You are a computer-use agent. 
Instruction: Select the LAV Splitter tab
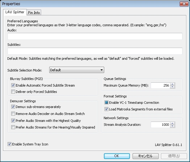[x=15, y=12]
